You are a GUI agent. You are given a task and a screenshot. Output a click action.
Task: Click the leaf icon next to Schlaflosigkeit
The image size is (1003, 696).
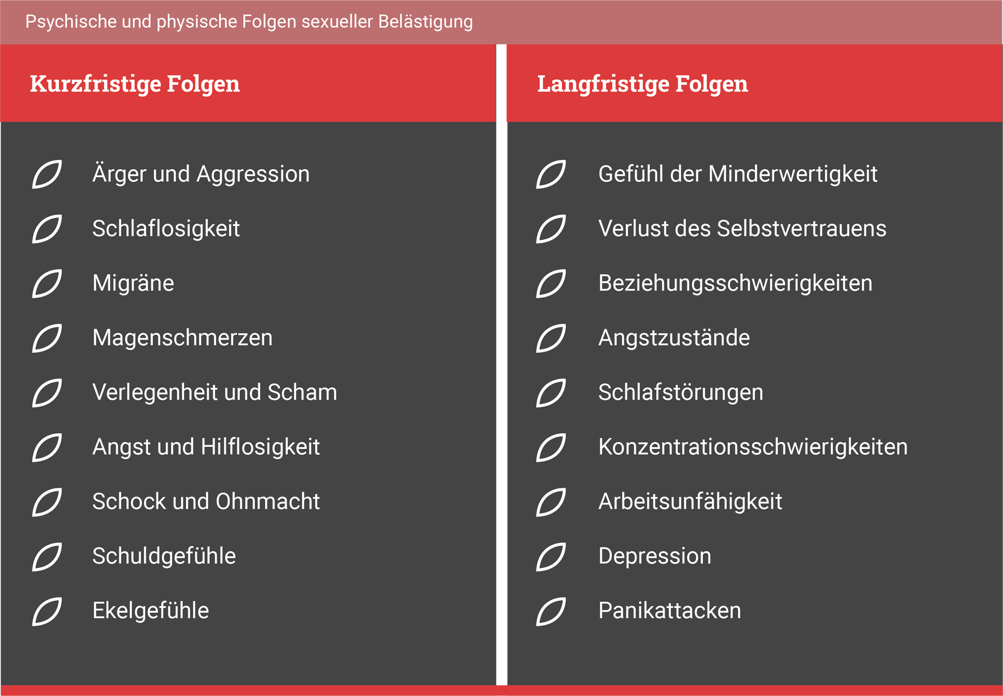point(47,229)
